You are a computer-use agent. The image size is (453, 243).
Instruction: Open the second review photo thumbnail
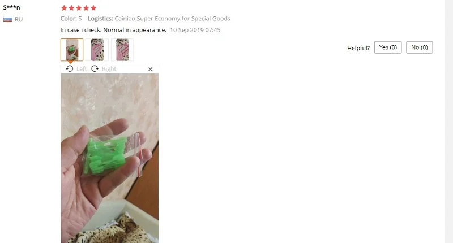(97, 50)
